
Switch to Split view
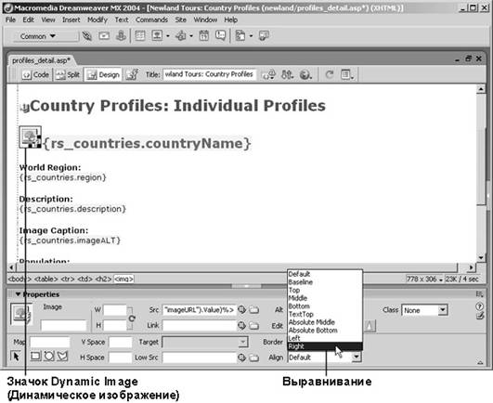click(x=68, y=75)
